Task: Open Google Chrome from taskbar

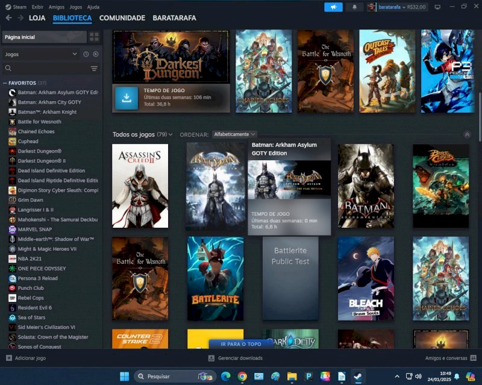Action: point(242,376)
